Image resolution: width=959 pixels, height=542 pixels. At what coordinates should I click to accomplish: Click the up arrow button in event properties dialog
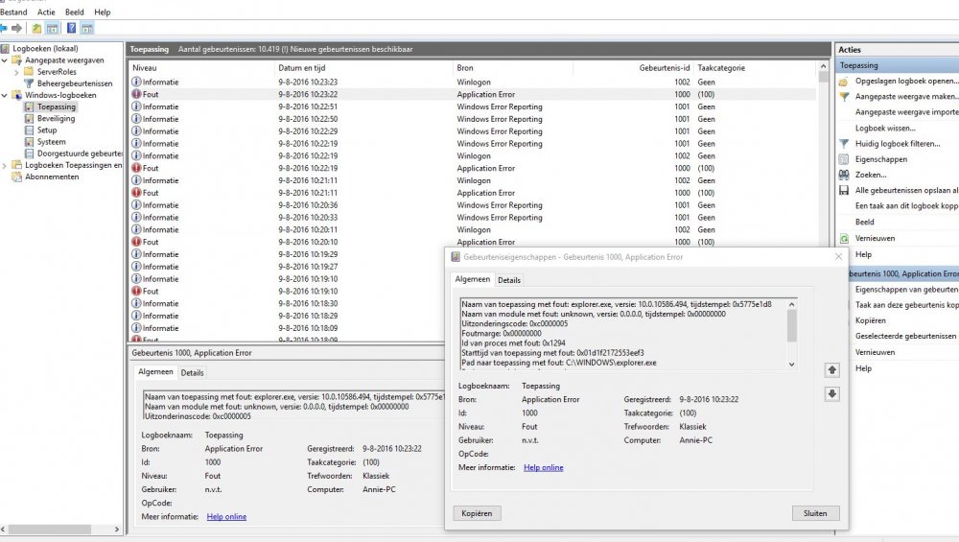[x=831, y=369]
